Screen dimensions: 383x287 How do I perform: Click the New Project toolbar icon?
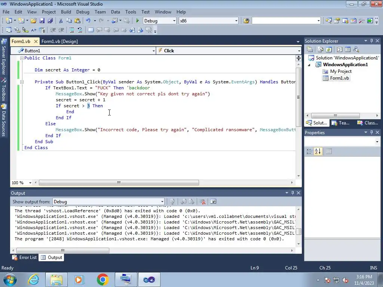click(x=9, y=21)
